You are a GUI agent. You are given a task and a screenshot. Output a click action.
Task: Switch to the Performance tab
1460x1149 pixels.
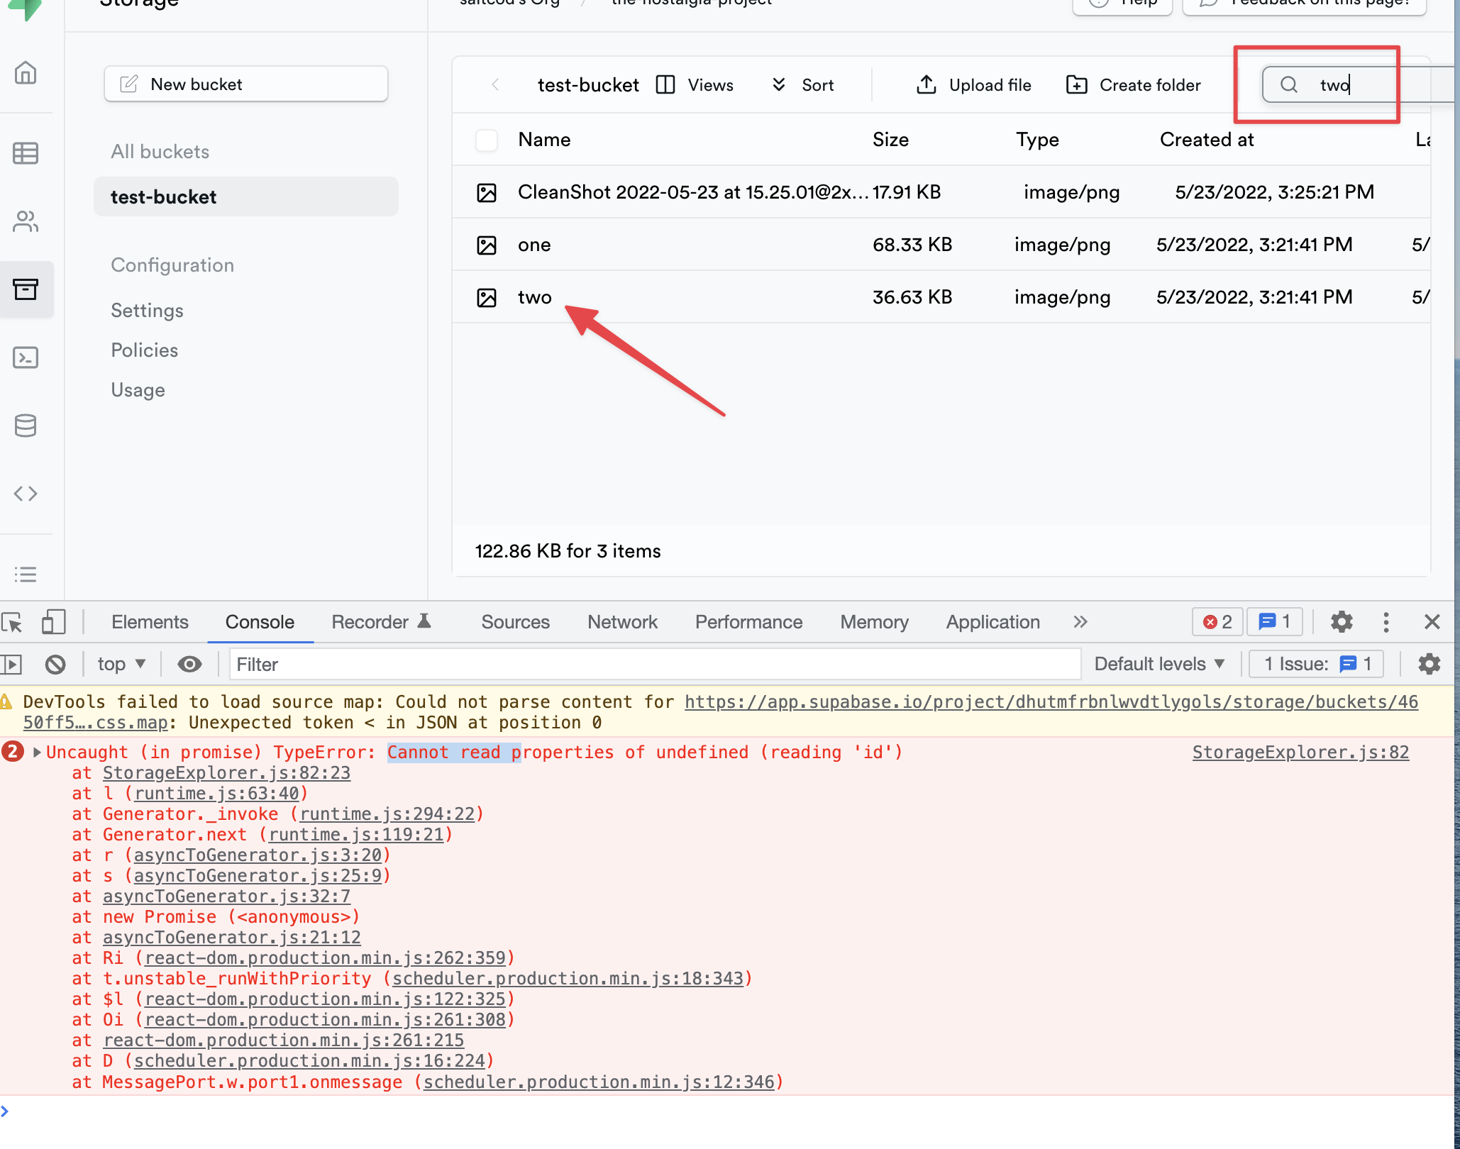coord(748,622)
